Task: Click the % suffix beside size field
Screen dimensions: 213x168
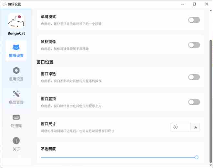Action: tap(195, 127)
